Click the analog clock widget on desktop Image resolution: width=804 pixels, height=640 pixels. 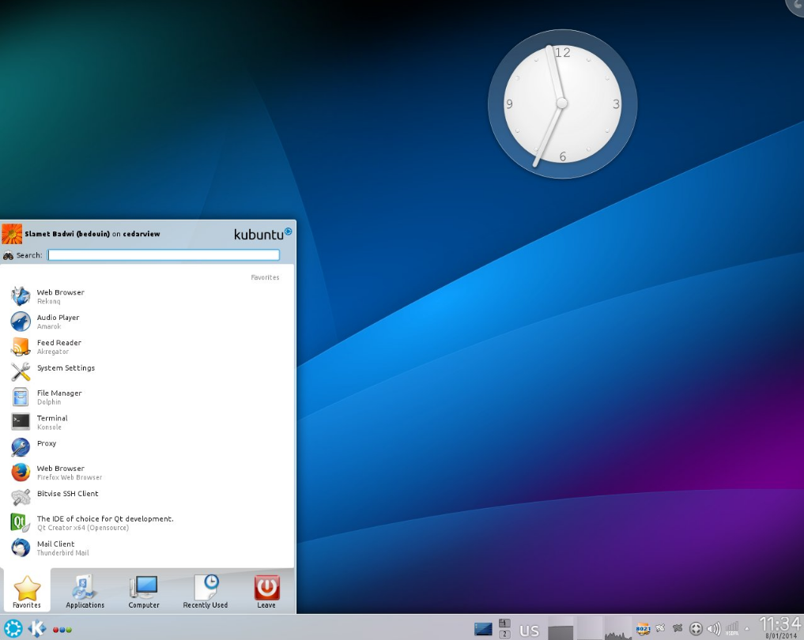562,104
